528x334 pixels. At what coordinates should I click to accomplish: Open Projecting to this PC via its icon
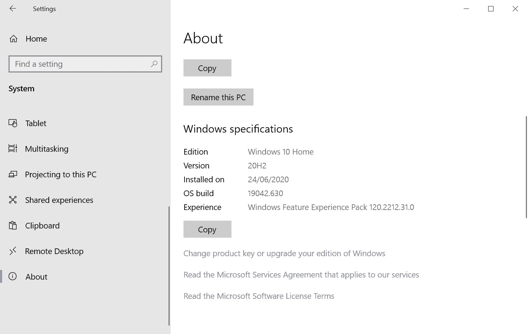tap(13, 174)
